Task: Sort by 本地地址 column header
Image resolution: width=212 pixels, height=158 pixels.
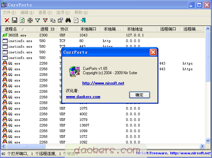Action: (x=140, y=29)
